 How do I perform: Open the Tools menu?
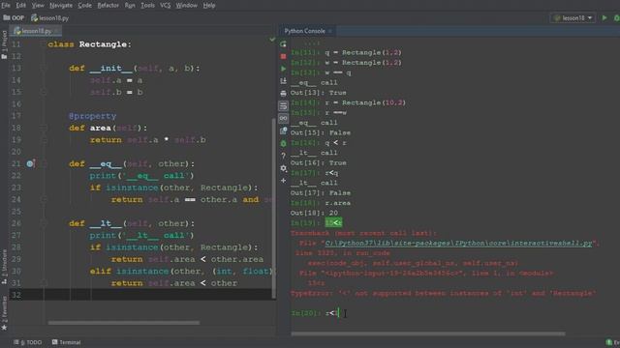pos(147,5)
